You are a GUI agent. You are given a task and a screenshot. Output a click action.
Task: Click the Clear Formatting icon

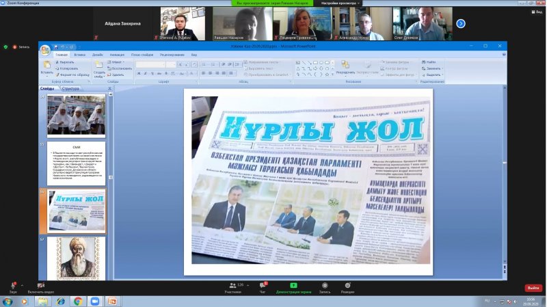[x=194, y=64]
